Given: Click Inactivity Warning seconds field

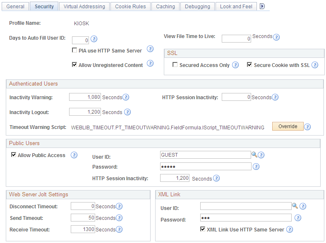Looking at the screenshot, I should click(x=85, y=97).
